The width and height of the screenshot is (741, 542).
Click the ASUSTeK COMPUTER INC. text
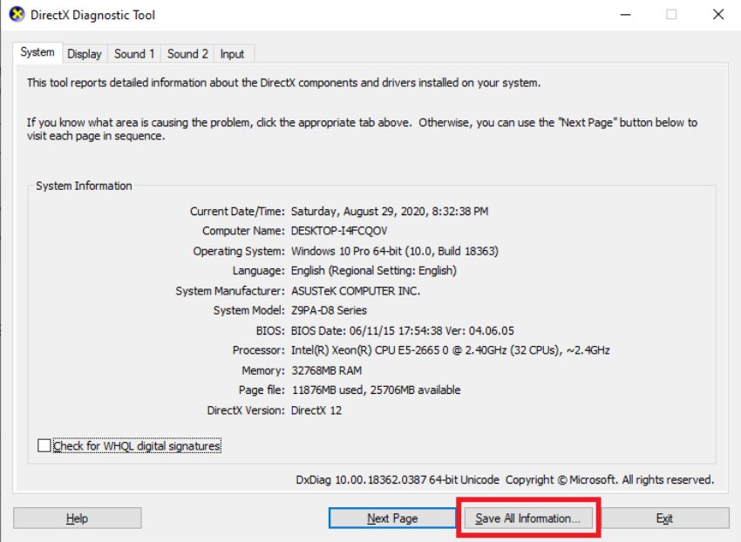point(356,291)
